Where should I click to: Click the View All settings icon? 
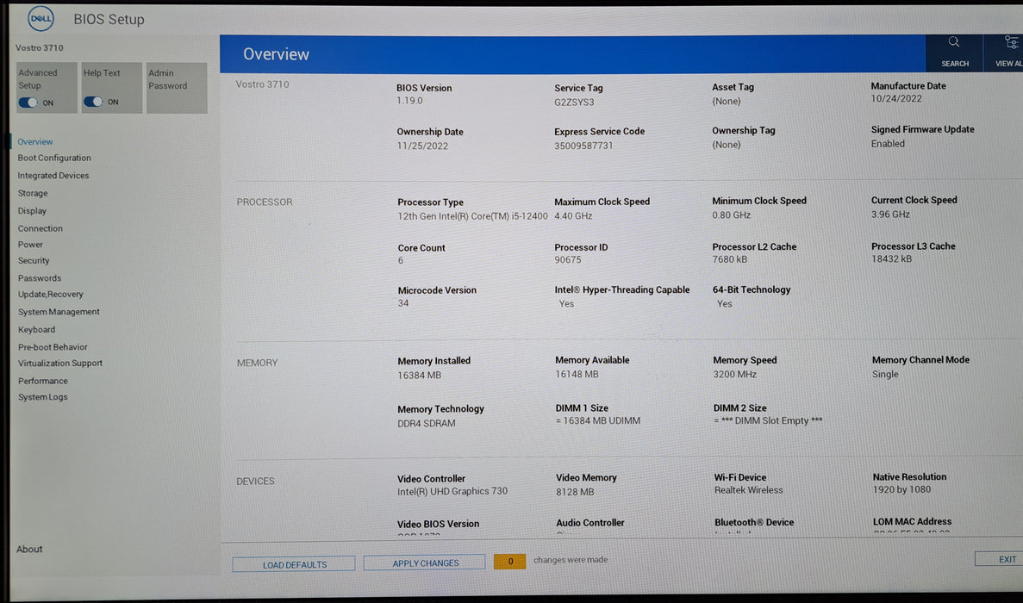pyautogui.click(x=1011, y=42)
